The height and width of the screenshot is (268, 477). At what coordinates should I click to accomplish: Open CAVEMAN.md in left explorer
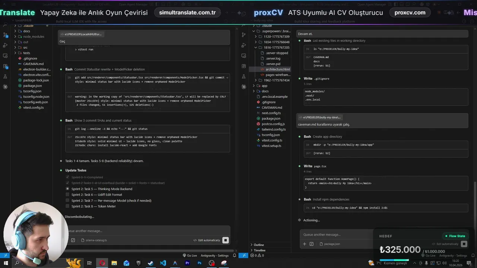point(33,64)
